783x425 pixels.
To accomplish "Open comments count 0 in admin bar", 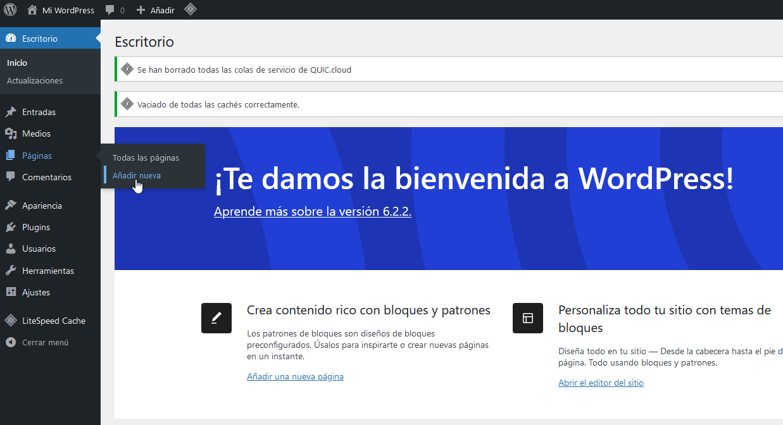I will click(x=122, y=11).
